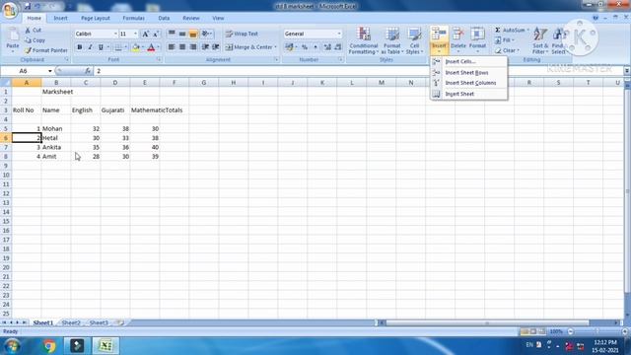Open Cell Styles gallery
631x355 pixels.
(x=414, y=40)
